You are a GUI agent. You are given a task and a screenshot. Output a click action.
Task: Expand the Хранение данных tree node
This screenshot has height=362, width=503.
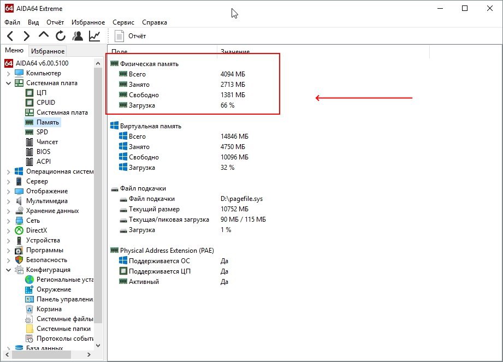tap(8, 211)
